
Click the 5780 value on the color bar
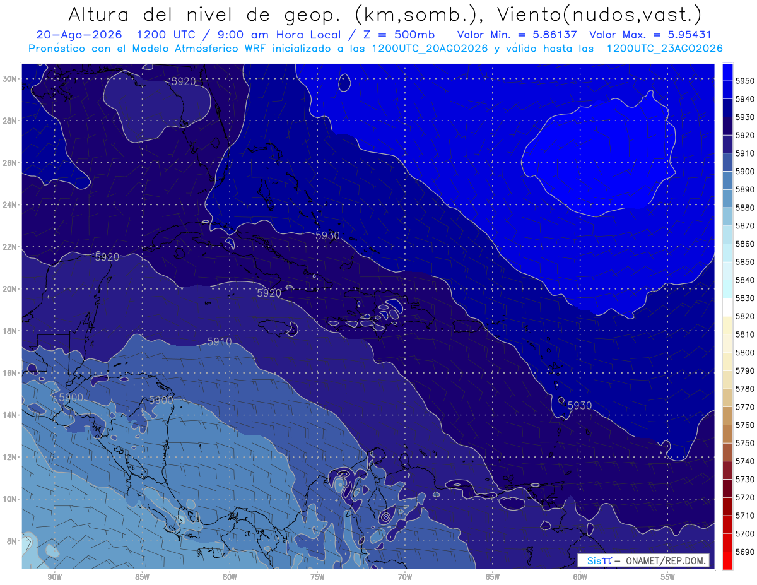click(x=746, y=389)
